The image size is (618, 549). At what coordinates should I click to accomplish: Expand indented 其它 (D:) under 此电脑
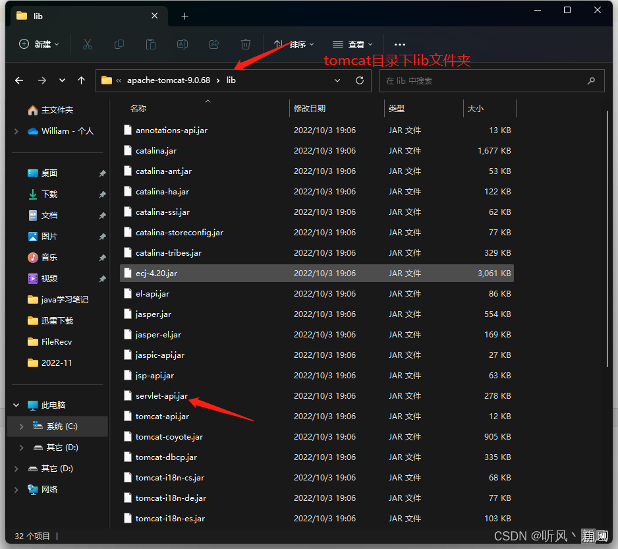coord(22,448)
